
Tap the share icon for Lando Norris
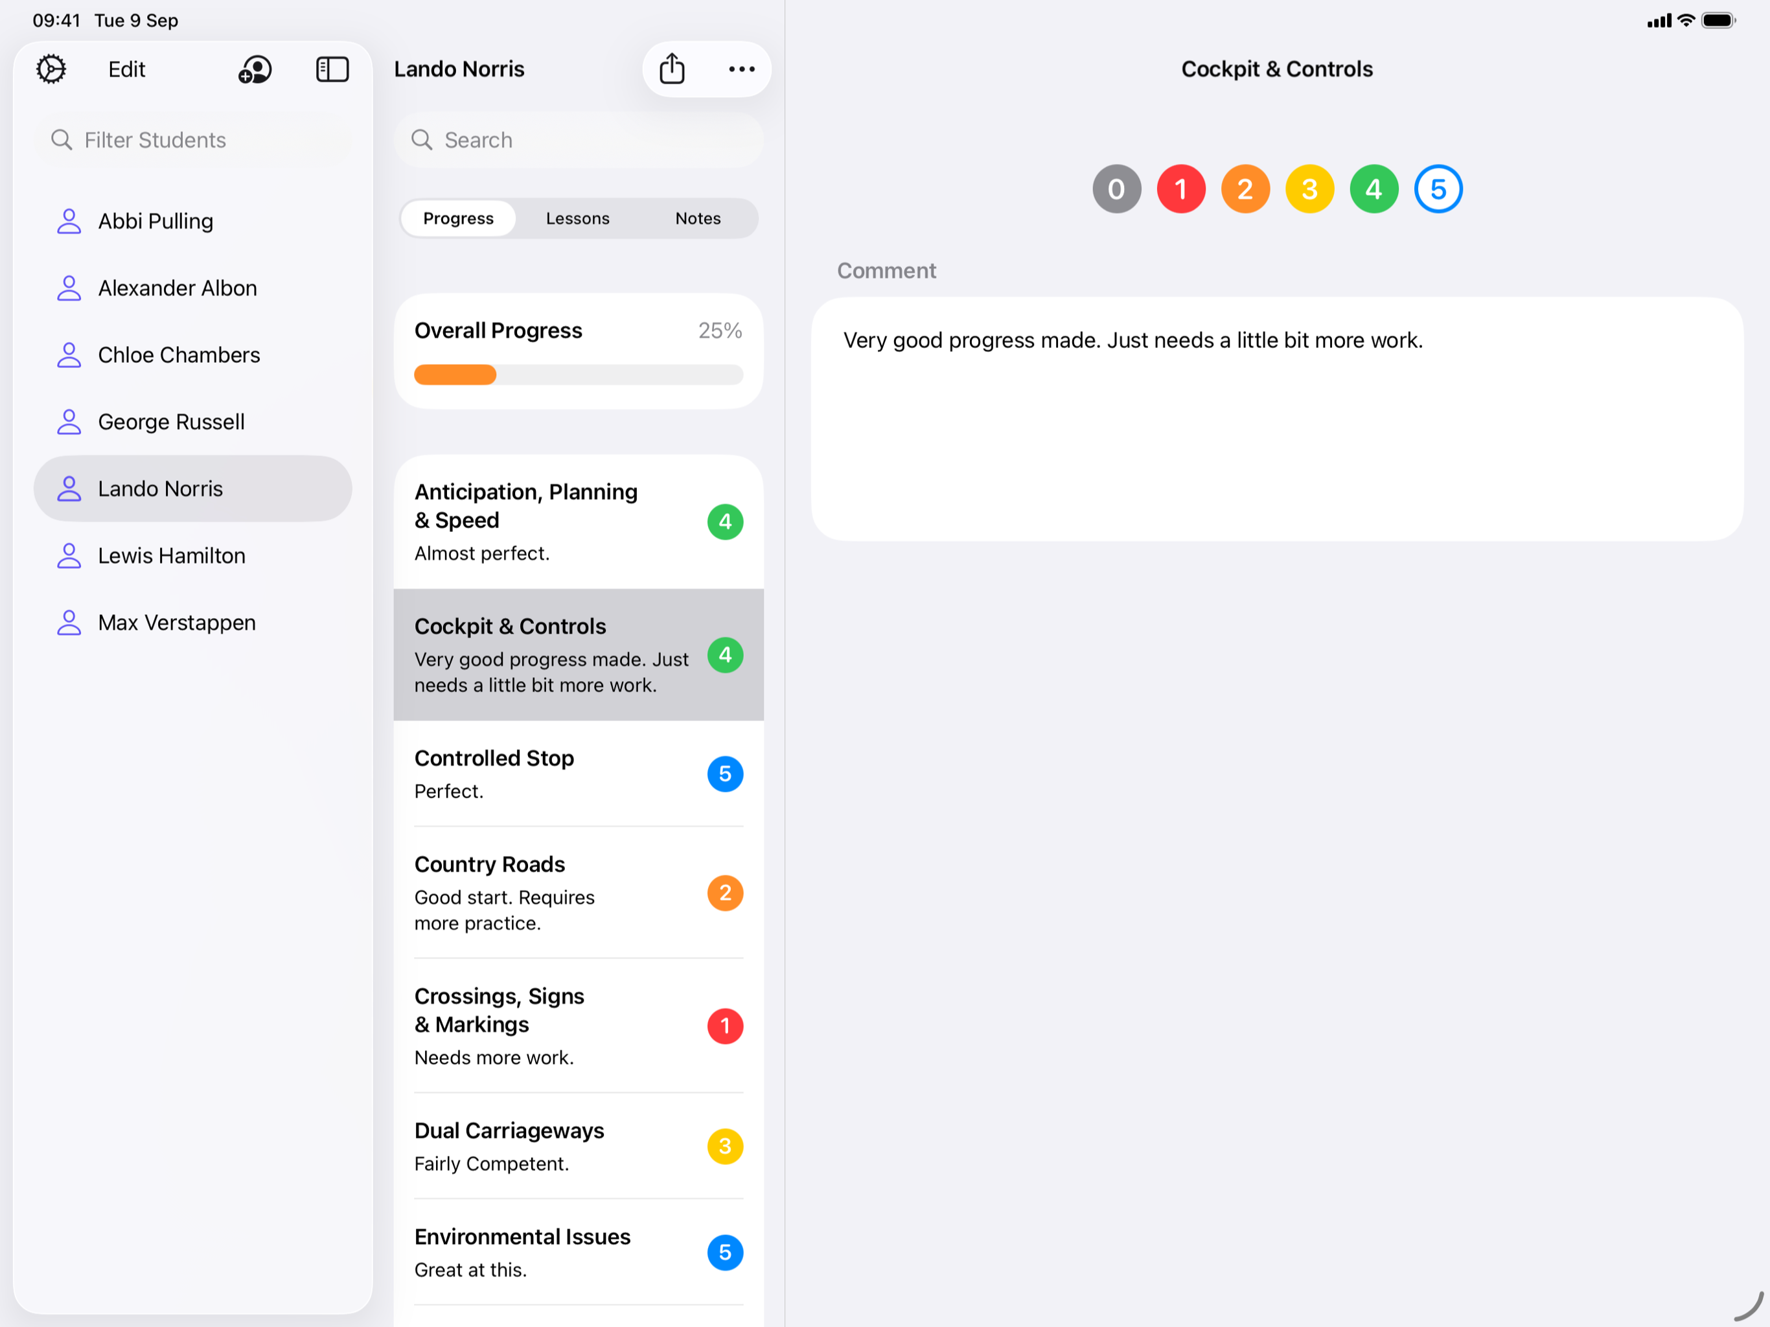(x=672, y=69)
